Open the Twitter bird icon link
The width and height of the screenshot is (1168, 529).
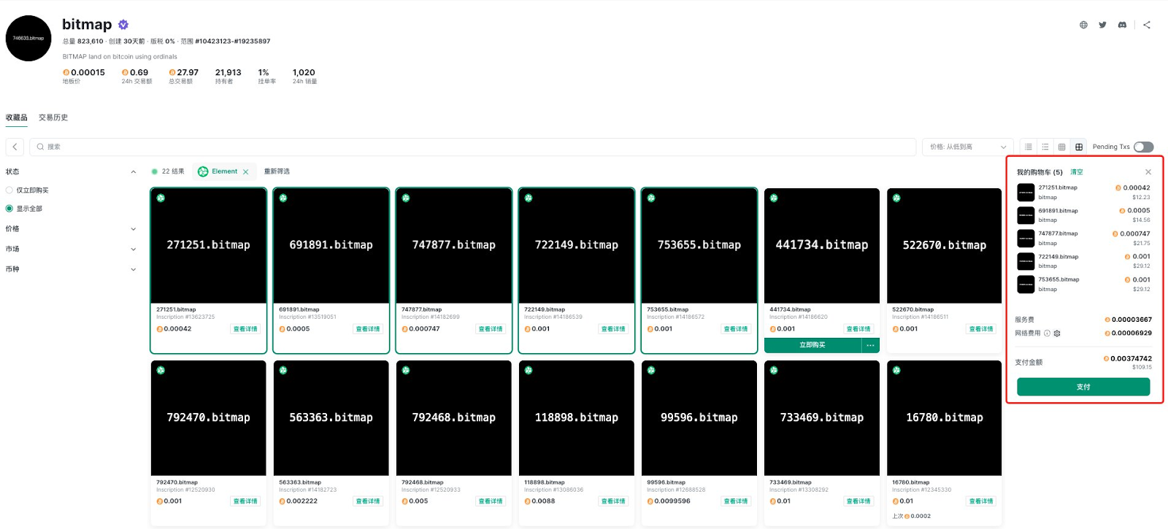pyautogui.click(x=1102, y=25)
